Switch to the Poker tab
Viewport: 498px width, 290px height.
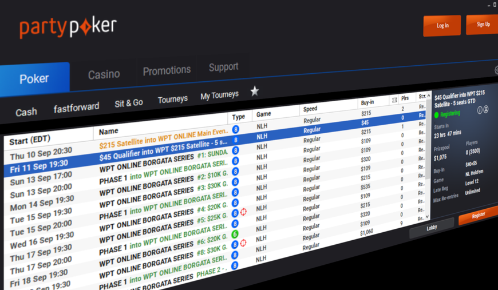pos(34,79)
